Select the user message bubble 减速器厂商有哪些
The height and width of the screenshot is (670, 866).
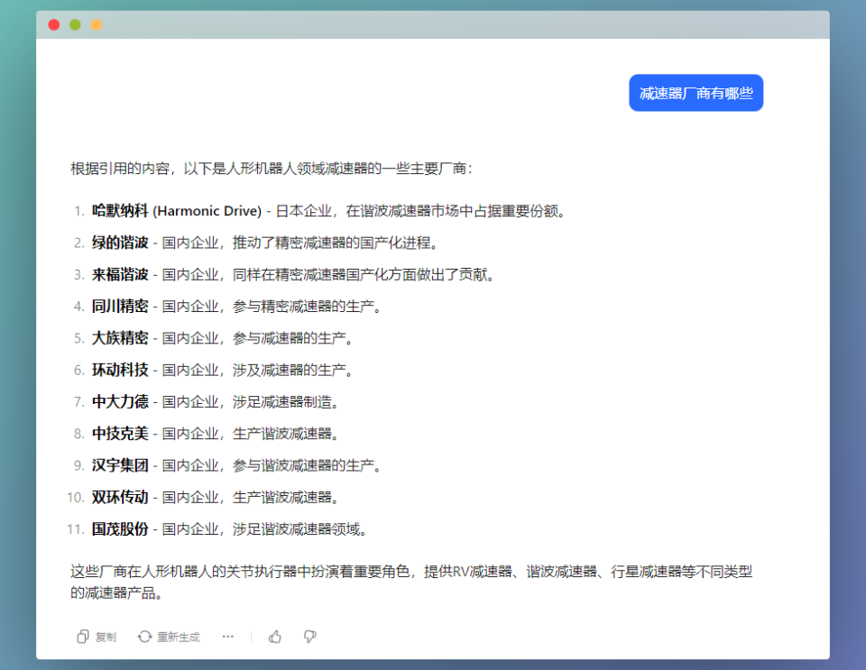(x=696, y=93)
